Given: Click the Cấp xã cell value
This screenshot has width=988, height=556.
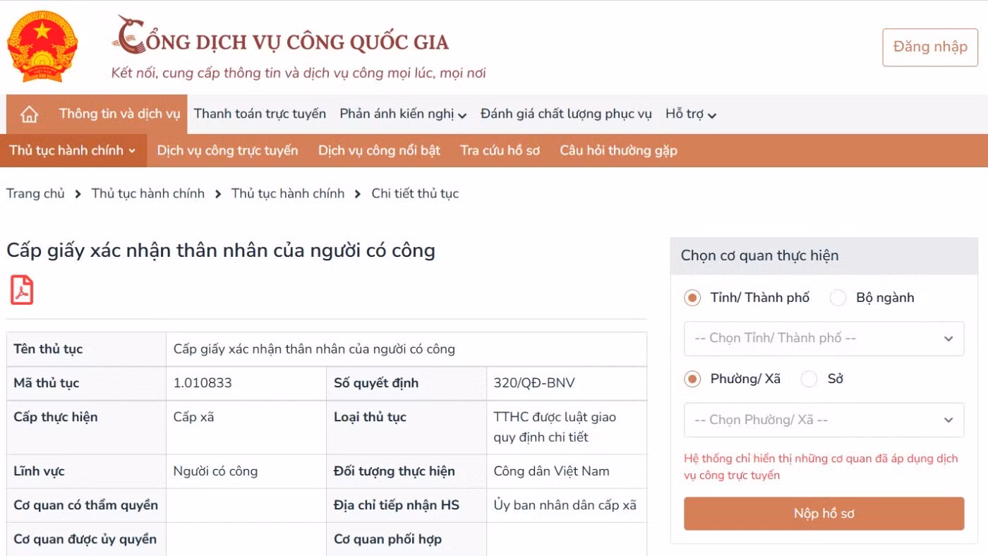Looking at the screenshot, I should click(193, 417).
